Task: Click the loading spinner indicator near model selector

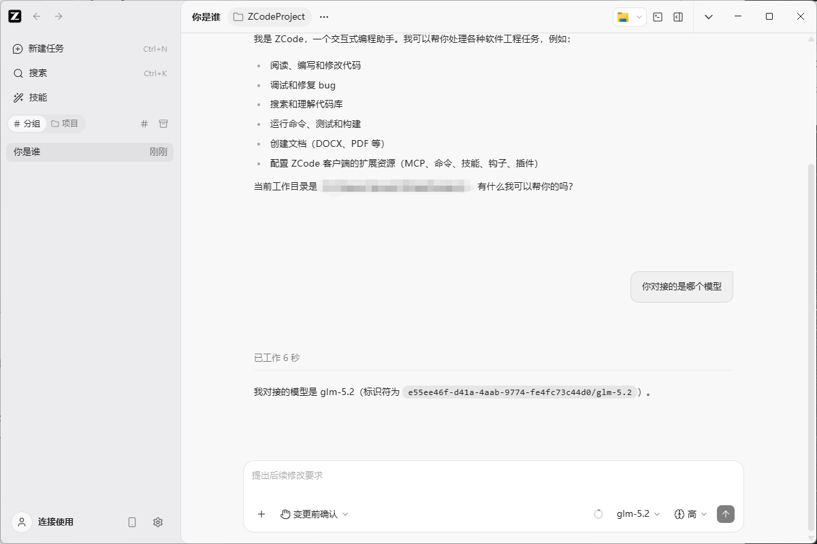Action: 598,514
